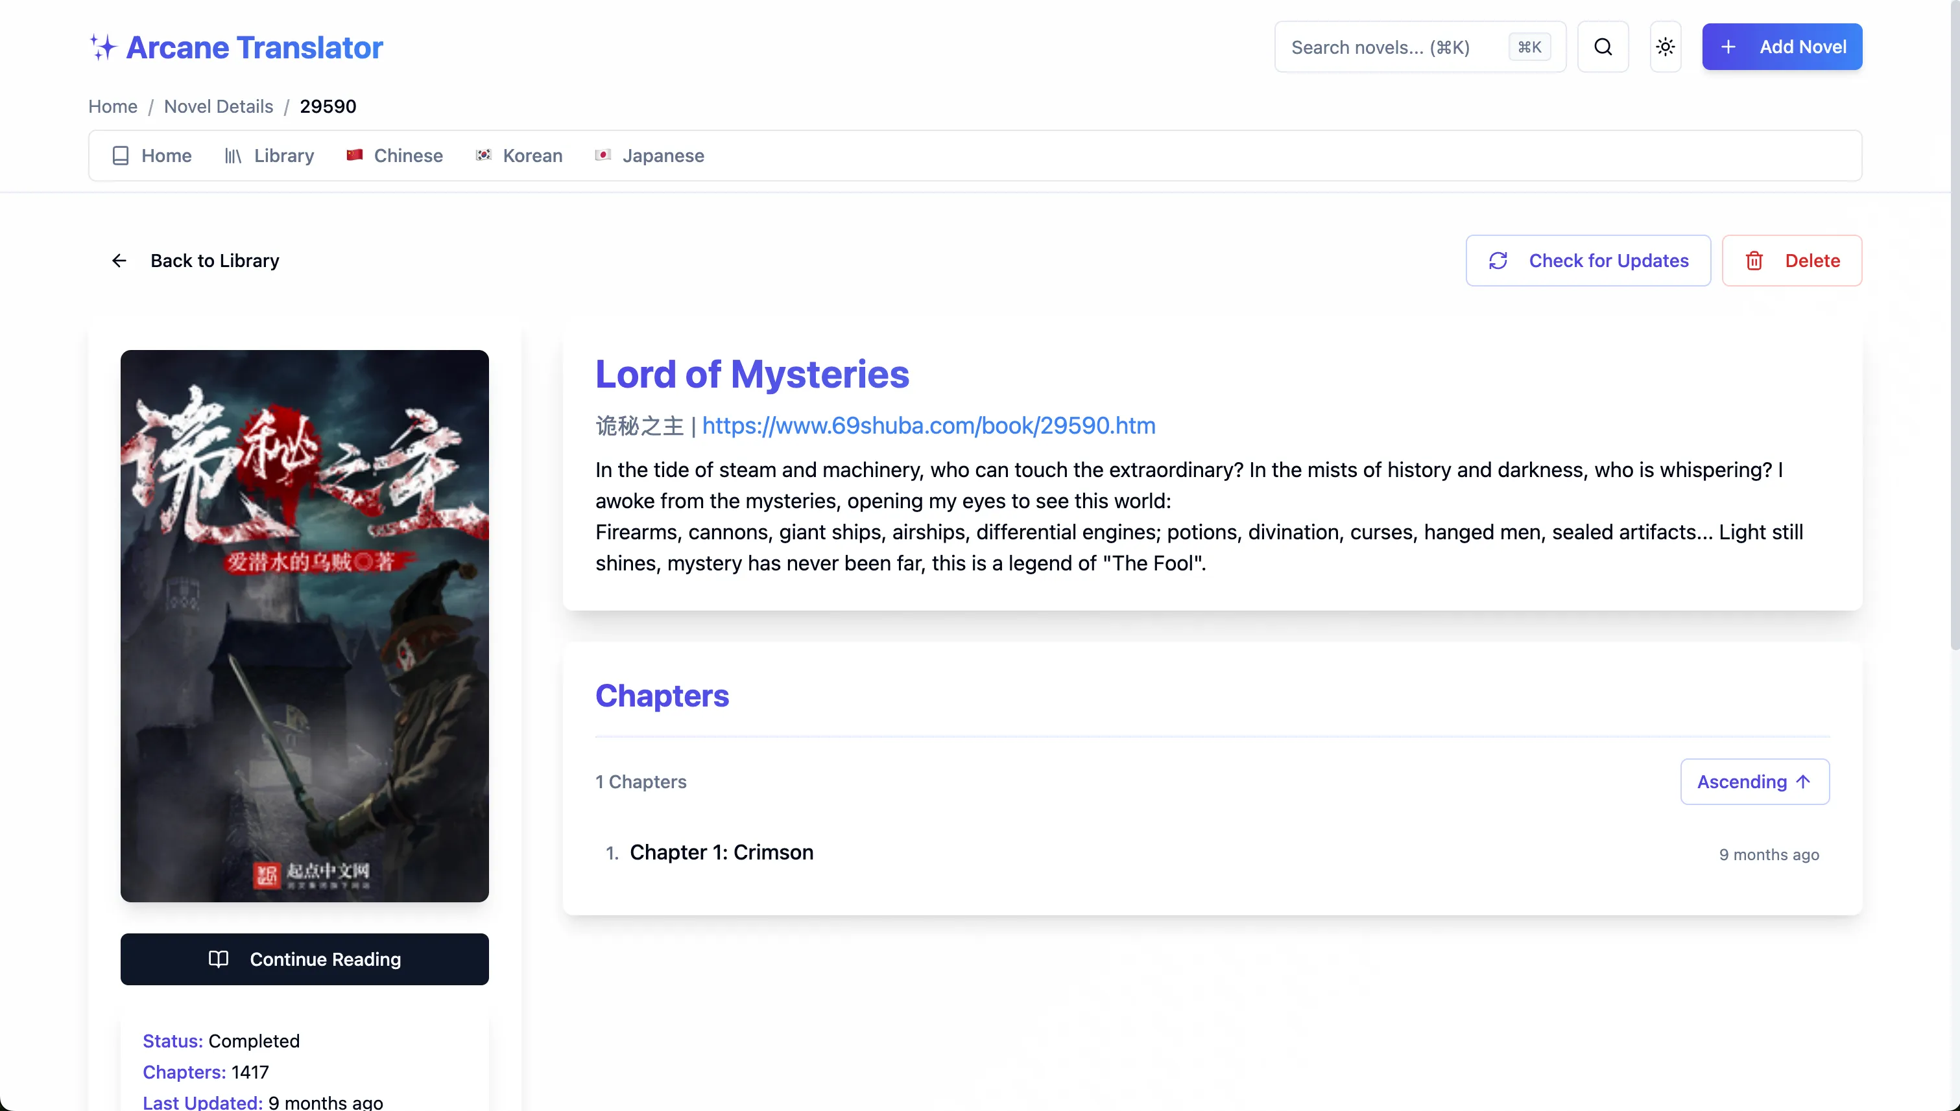
Task: Toggle the Ascending sort order button
Action: (1754, 781)
